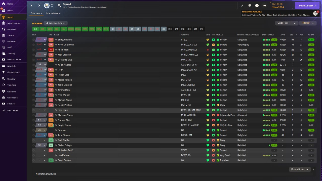Sort by the AV RAT column header

(311, 35)
